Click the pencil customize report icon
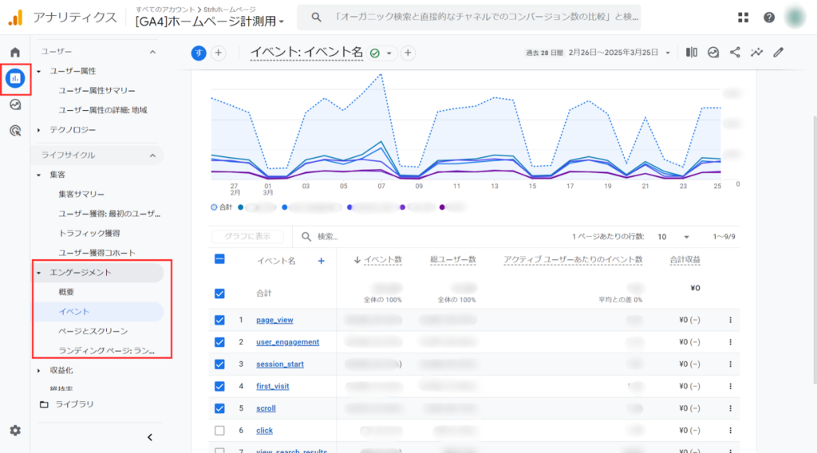This screenshot has width=817, height=453. pyautogui.click(x=779, y=53)
